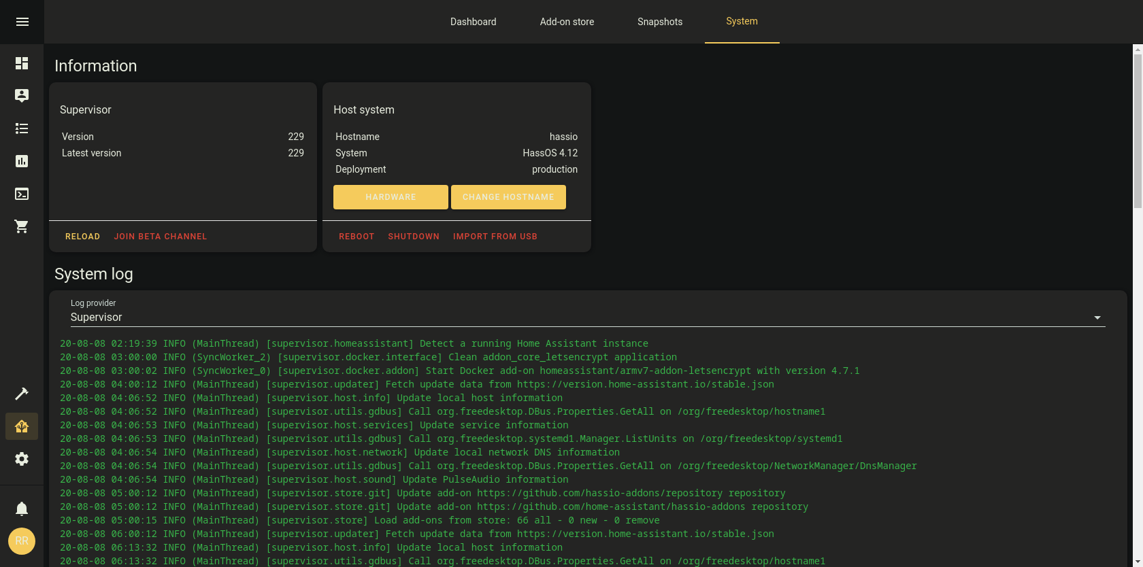Viewport: 1143px width, 567px height.
Task: Open the Map person icon in sidebar
Action: 22,96
